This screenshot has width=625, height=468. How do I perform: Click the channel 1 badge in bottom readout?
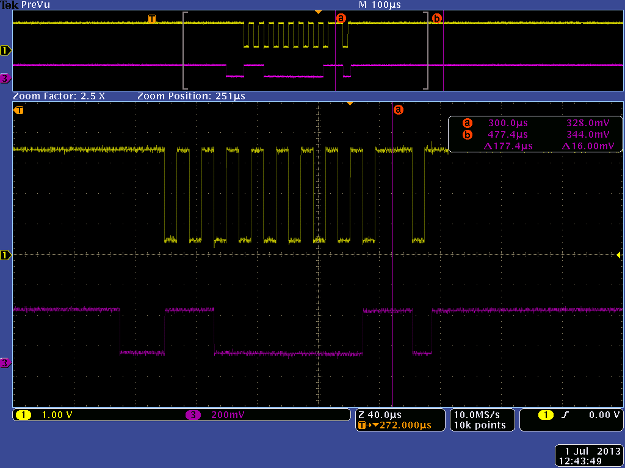(24, 415)
